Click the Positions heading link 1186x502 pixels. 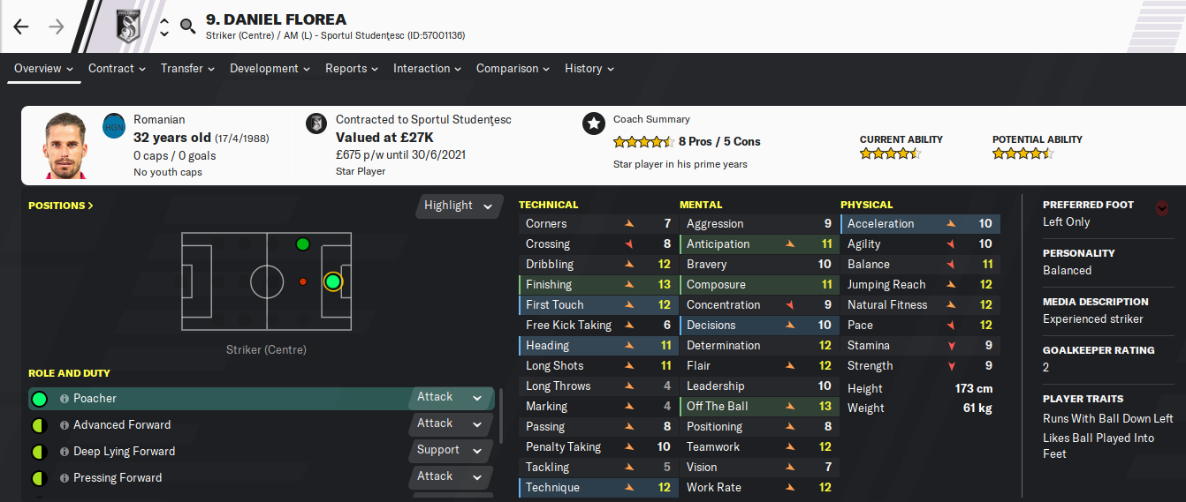pos(60,206)
